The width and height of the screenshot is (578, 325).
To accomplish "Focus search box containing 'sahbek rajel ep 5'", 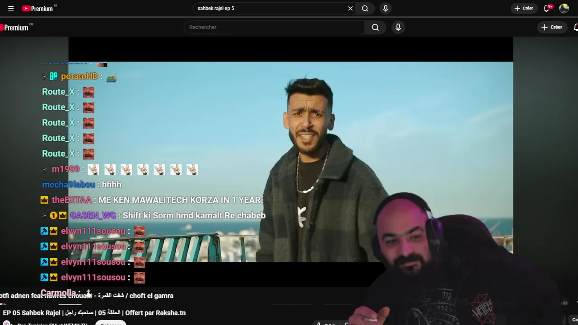I will (x=270, y=8).
